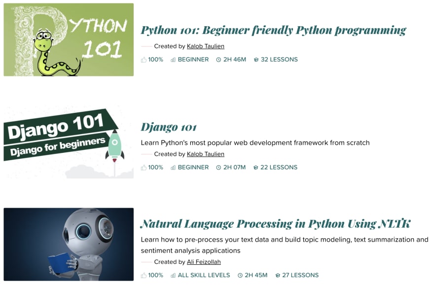The image size is (434, 285).
Task: Click the ALL SKILL LEVELS text
Action: tap(204, 275)
